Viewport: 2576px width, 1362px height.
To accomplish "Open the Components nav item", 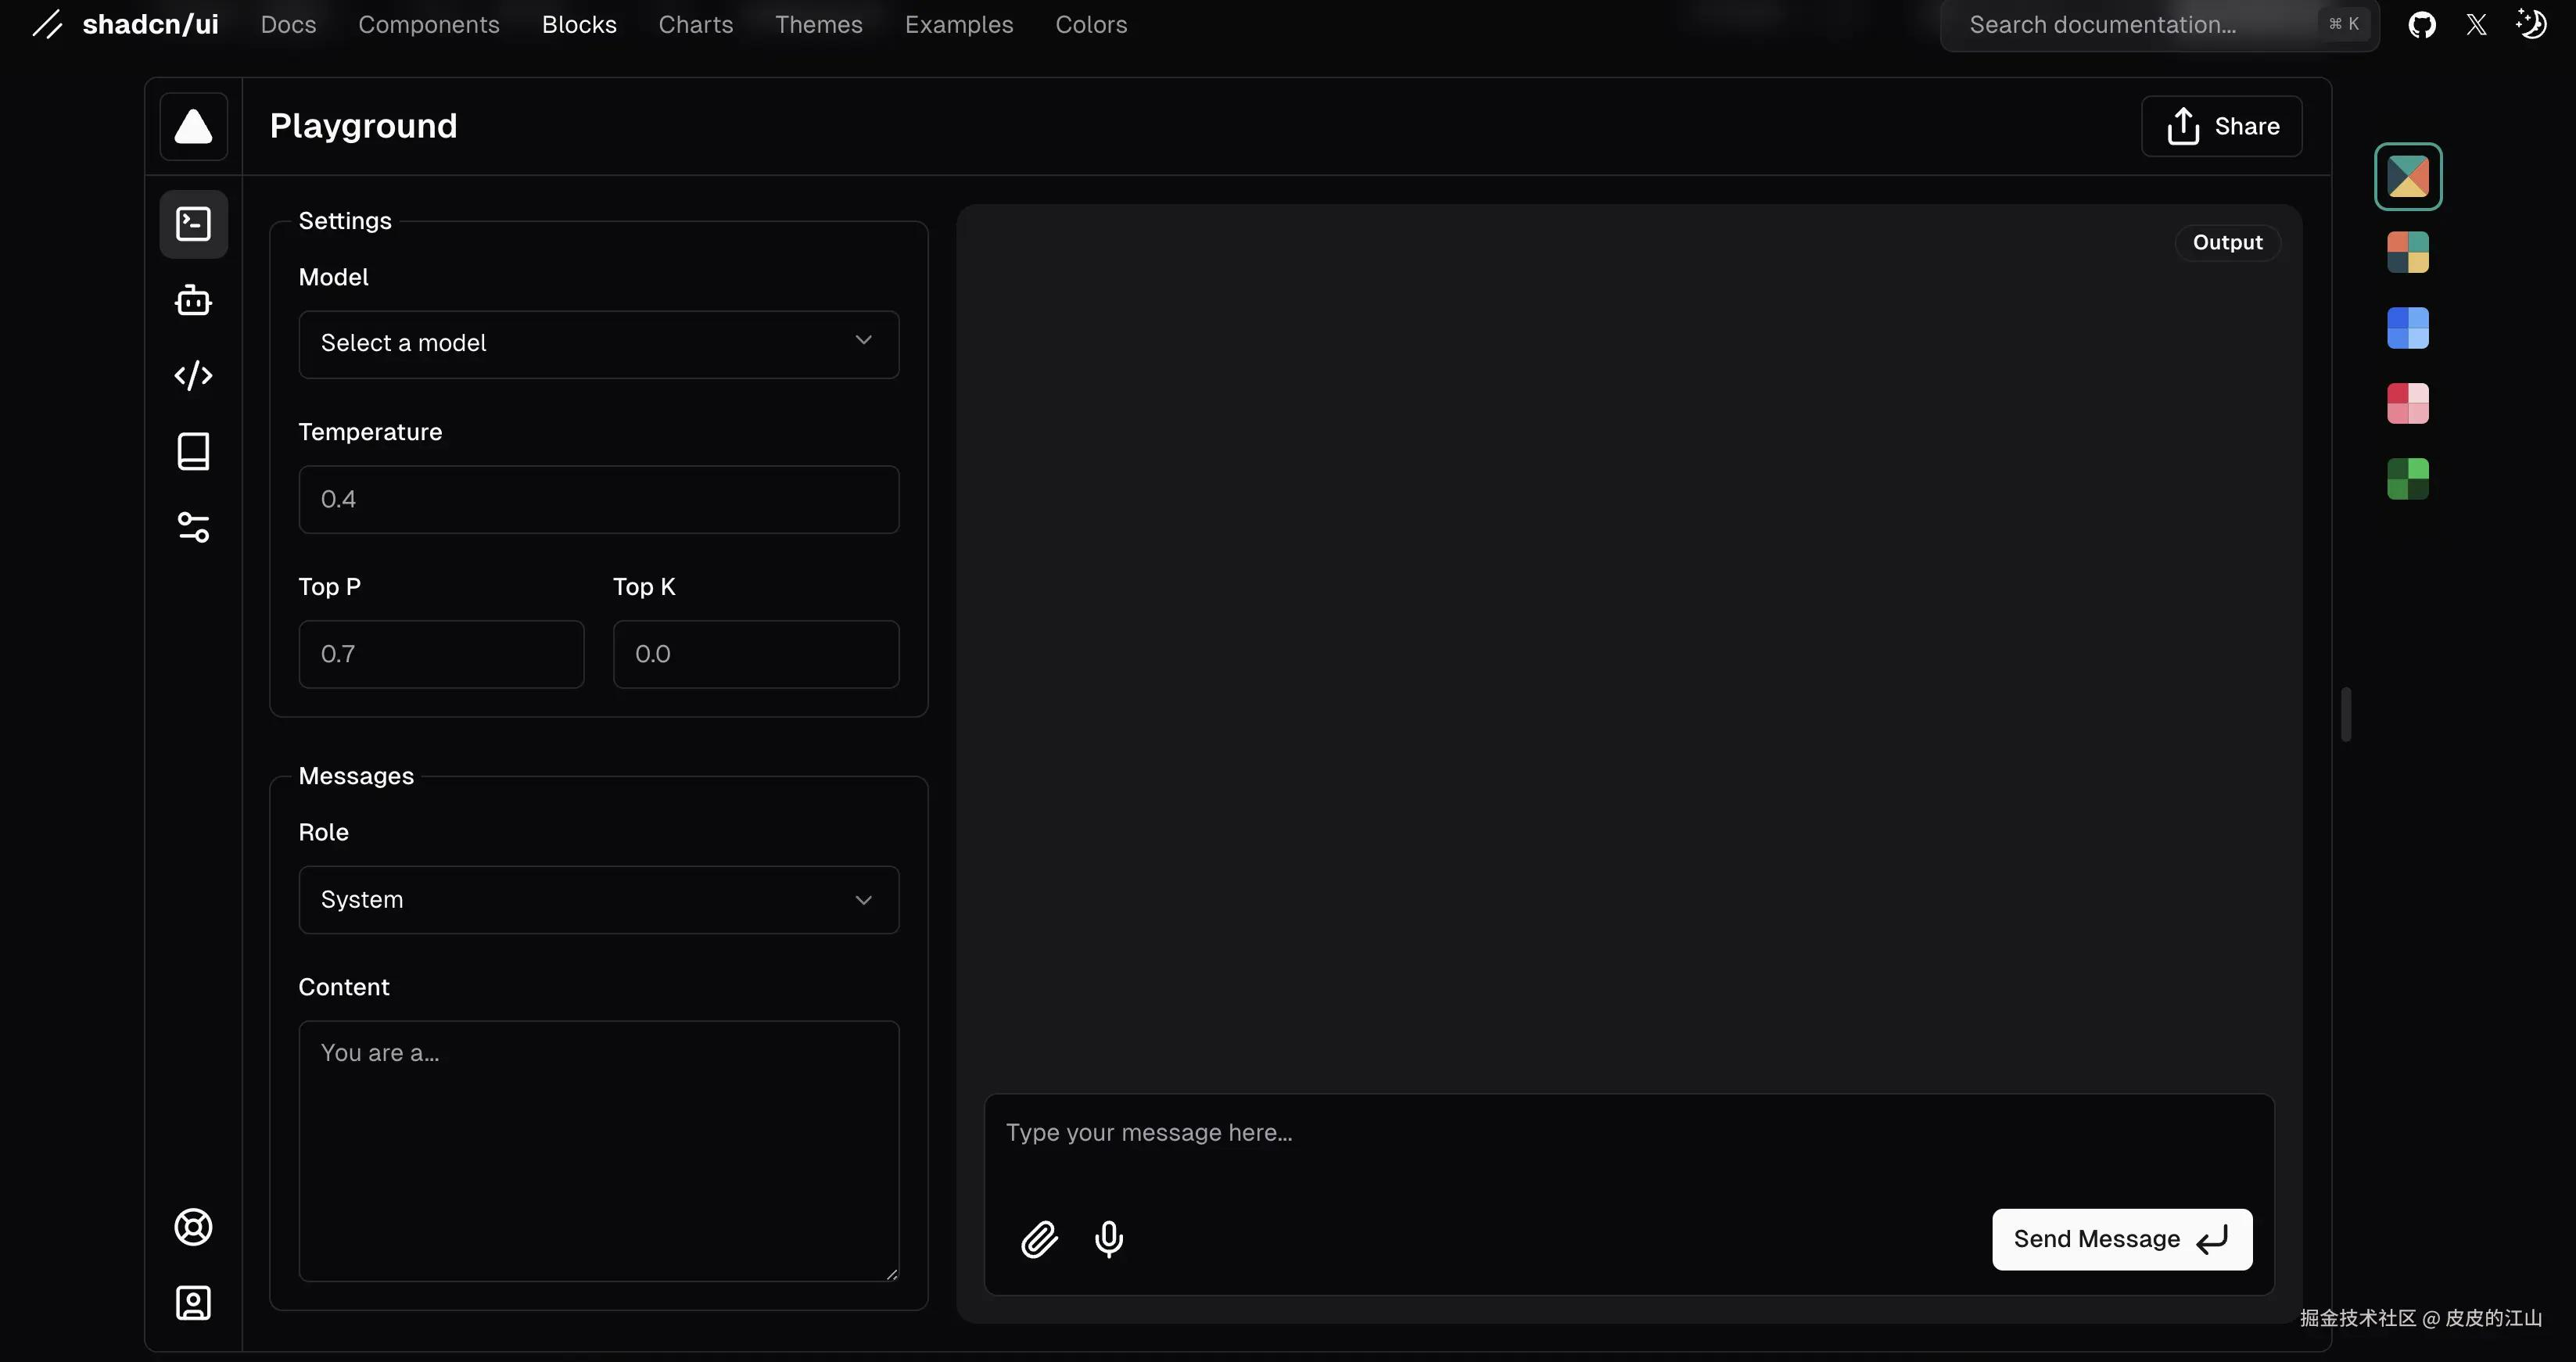I will (x=428, y=25).
